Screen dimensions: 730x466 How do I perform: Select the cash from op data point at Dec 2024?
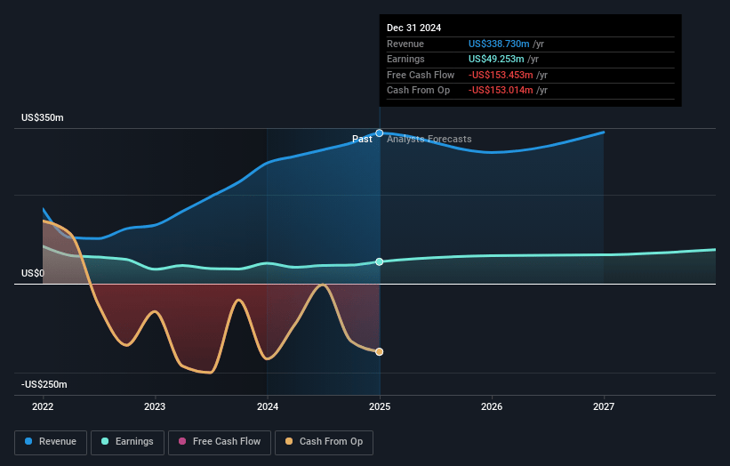tap(380, 351)
